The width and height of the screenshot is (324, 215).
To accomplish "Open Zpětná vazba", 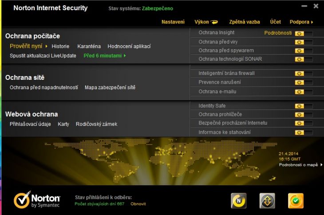I will pyautogui.click(x=245, y=22).
